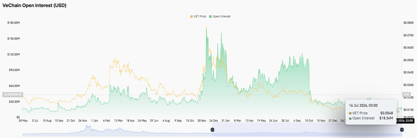Click the tooltip date 16 Jul 2026, 03:00

pyautogui.click(x=363, y=105)
